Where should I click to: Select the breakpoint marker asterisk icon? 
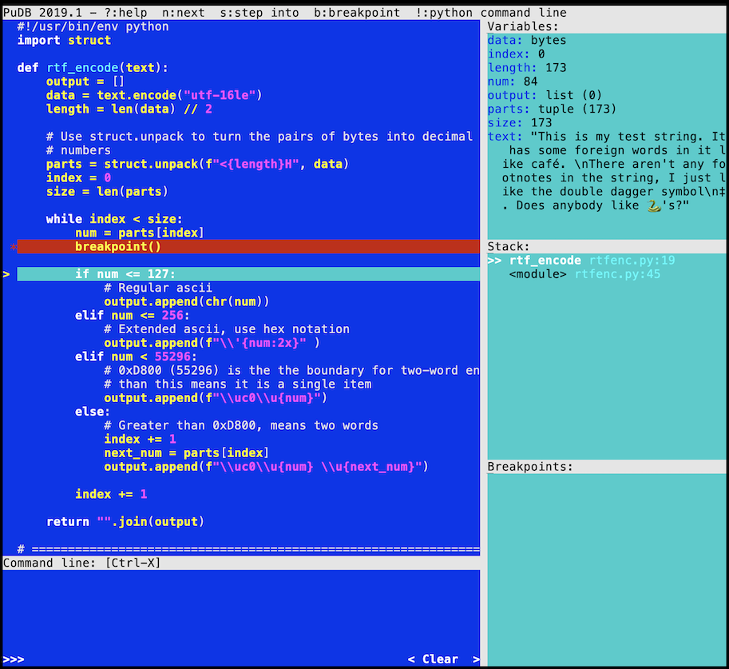click(x=11, y=247)
